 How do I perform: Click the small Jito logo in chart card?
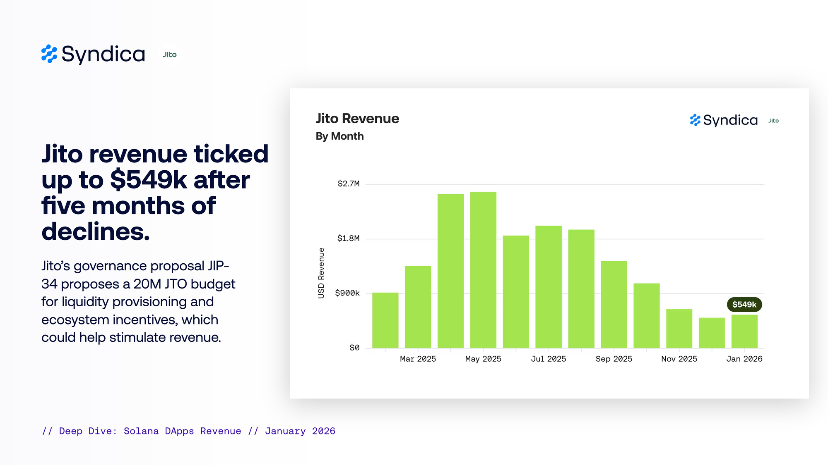pyautogui.click(x=773, y=121)
